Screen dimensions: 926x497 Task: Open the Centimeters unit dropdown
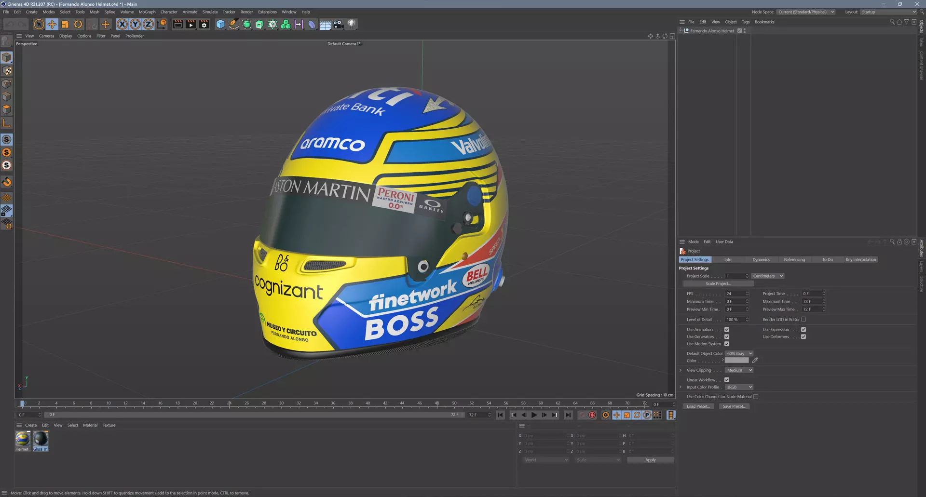click(768, 276)
